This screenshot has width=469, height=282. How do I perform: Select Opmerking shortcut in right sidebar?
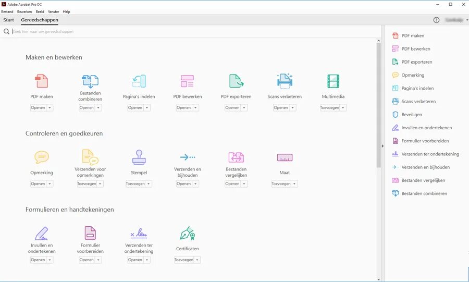[408, 75]
